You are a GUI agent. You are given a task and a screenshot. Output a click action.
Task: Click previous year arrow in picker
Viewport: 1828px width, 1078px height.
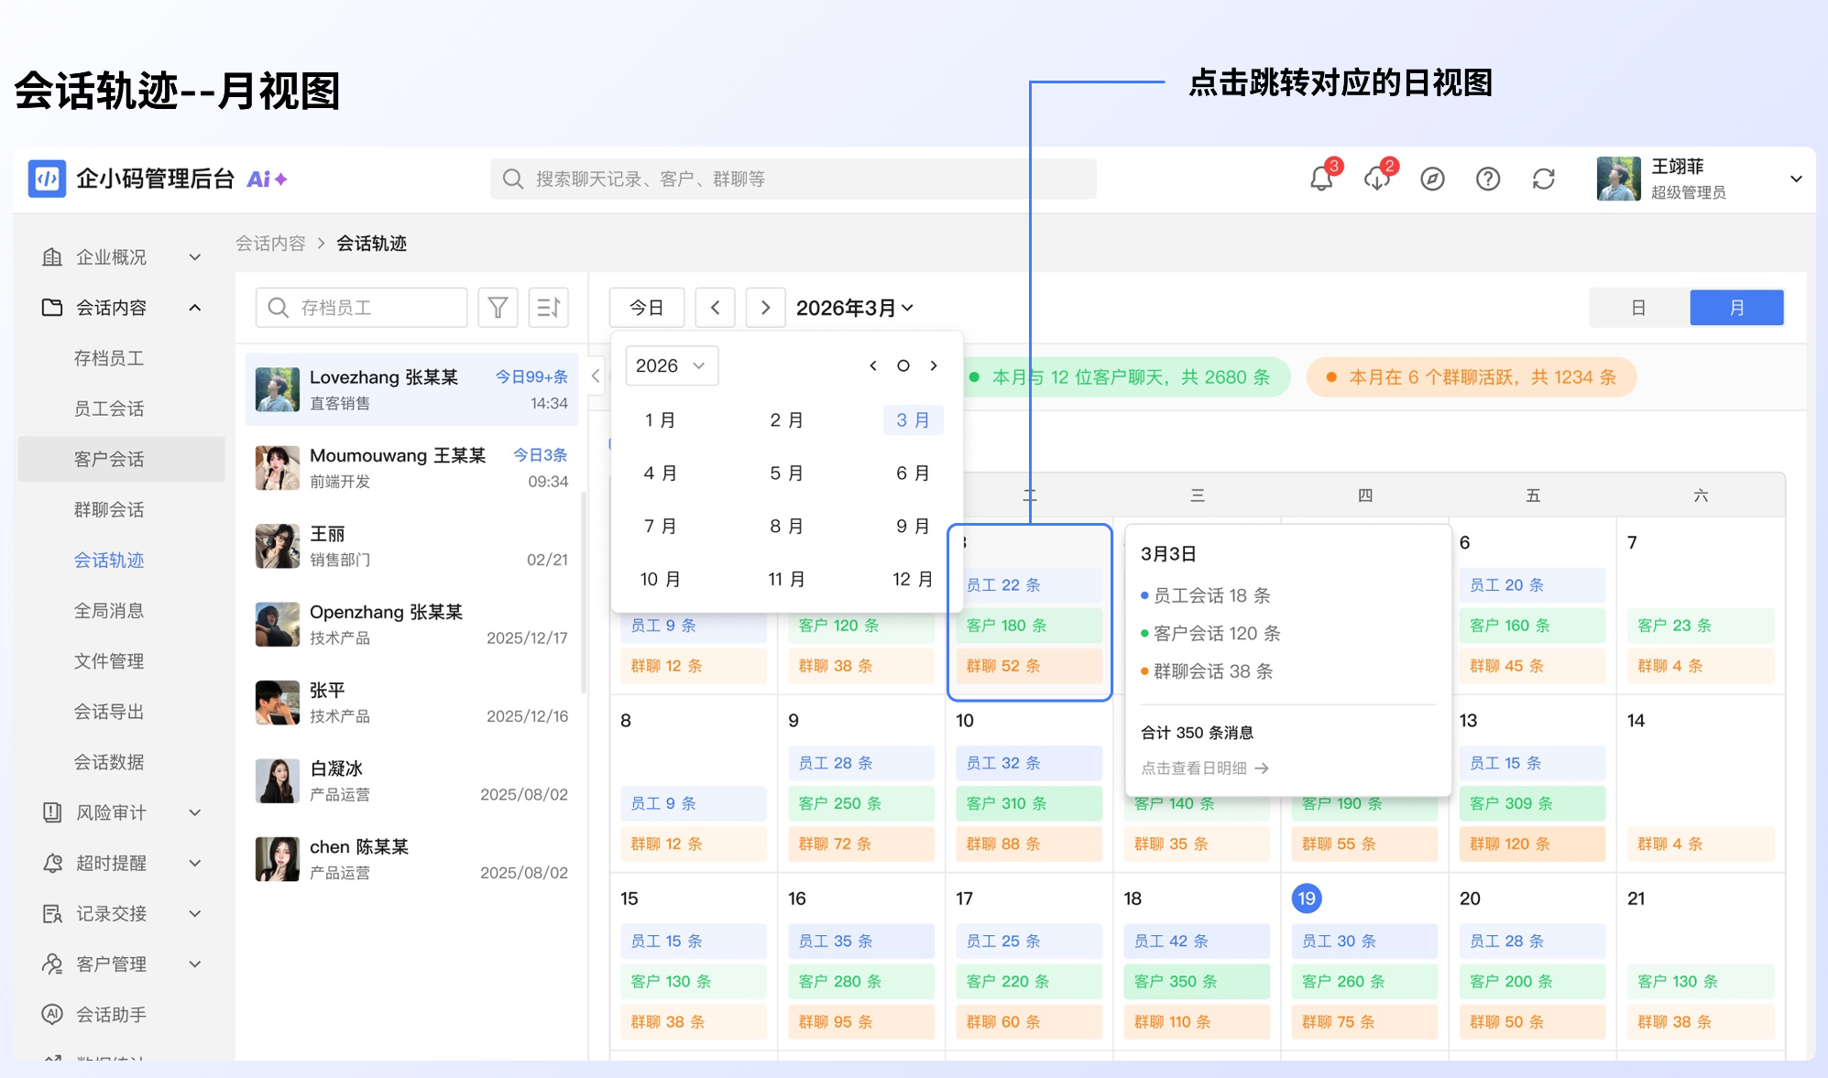click(873, 365)
